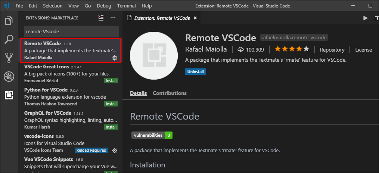Open the Help menu

coord(146,6)
